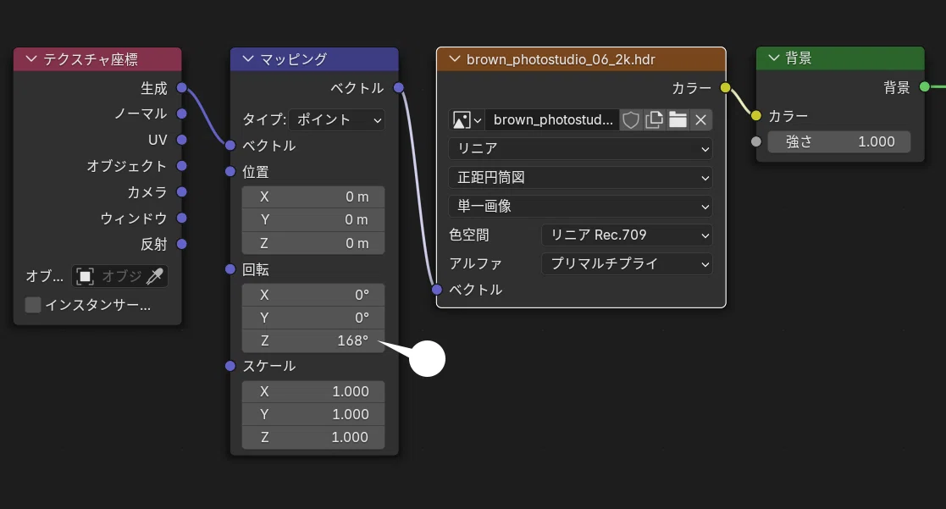The height and width of the screenshot is (509, 946).
Task: Click the object picker eyedropper icon
Action: pyautogui.click(x=155, y=276)
